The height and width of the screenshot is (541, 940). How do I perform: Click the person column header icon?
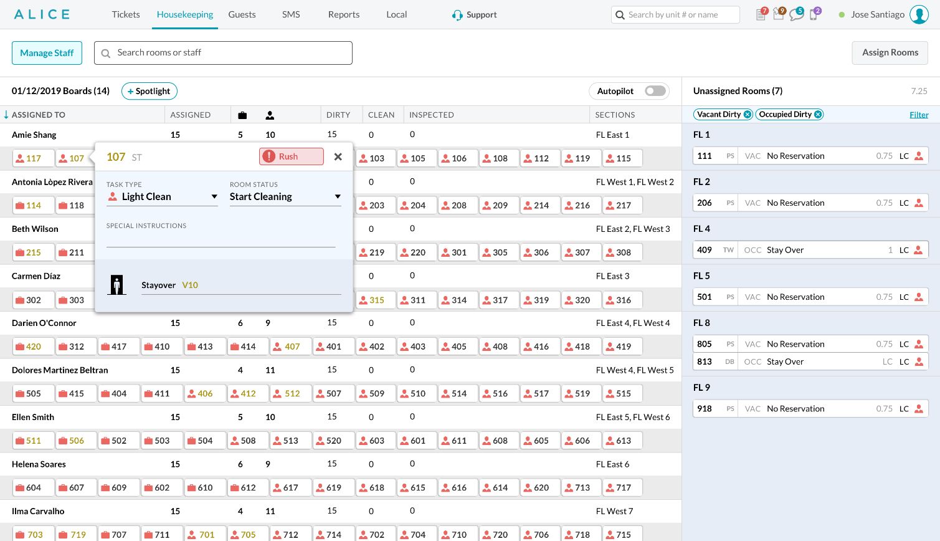[270, 115]
